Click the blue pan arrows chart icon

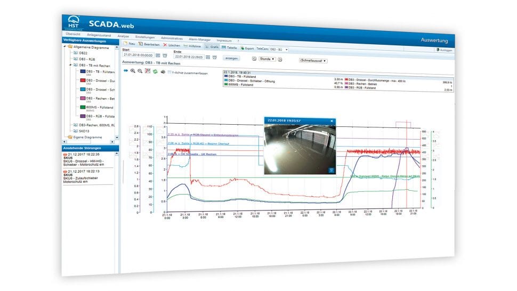pos(126,70)
